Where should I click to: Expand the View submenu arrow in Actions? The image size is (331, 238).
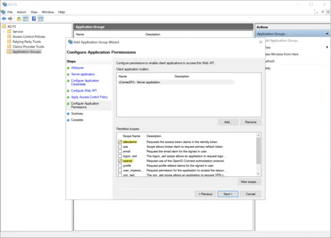coord(327,47)
